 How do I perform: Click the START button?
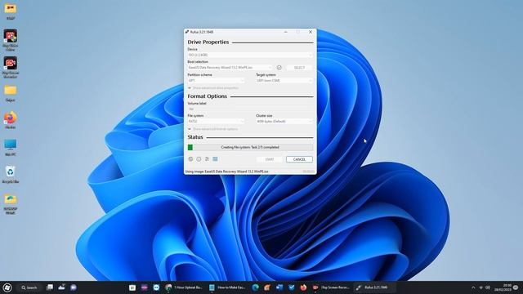click(270, 159)
